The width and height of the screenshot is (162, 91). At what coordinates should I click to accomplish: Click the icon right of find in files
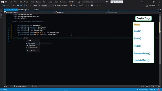74,6
